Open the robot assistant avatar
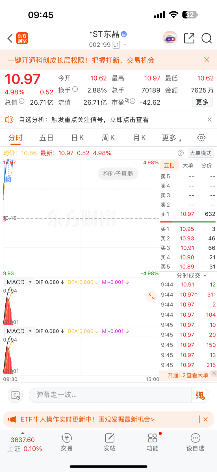This screenshot has height=472, width=217. tap(170, 38)
